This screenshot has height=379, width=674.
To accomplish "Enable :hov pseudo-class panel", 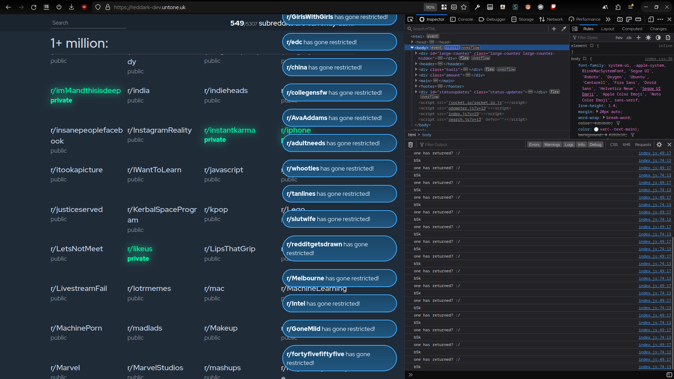I will [x=619, y=38].
